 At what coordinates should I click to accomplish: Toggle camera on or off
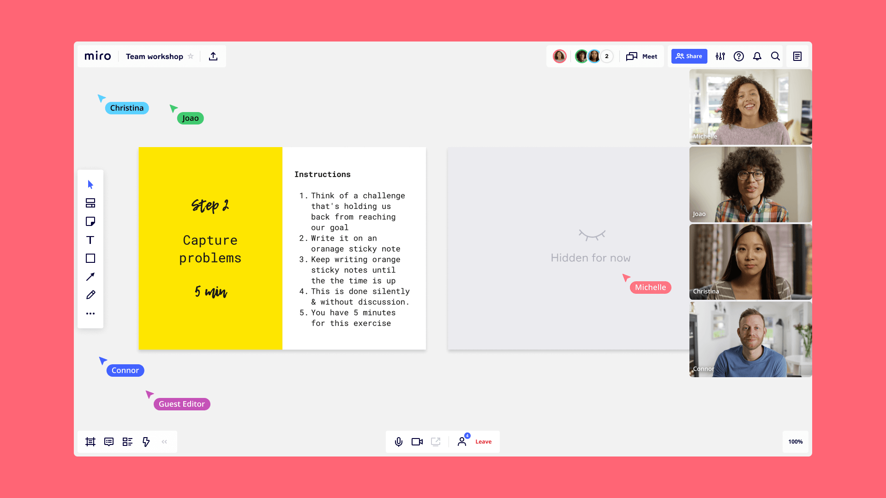417,441
